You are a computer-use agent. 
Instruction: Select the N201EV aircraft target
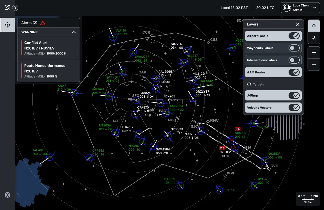(235, 147)
